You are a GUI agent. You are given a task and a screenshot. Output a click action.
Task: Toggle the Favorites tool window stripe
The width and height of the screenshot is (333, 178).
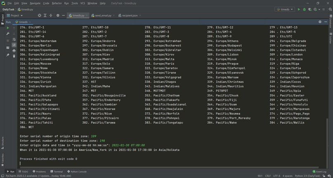tap(2, 160)
